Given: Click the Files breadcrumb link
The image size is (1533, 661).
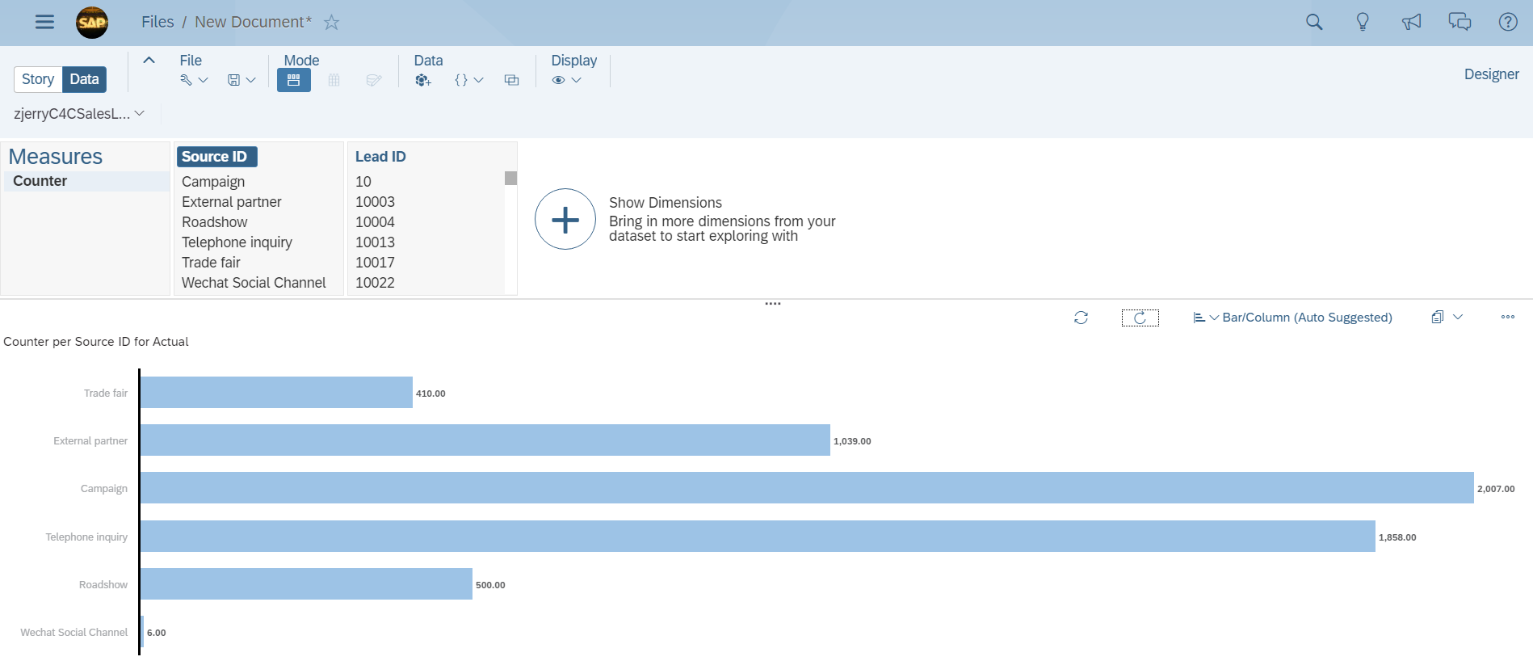Looking at the screenshot, I should point(157,22).
